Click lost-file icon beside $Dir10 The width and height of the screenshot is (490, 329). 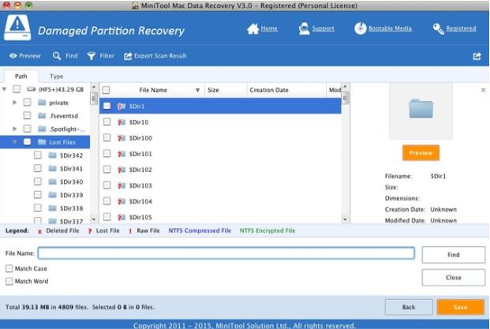122,122
